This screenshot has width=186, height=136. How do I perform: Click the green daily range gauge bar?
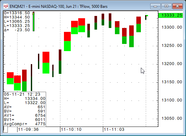(x=33, y=21)
